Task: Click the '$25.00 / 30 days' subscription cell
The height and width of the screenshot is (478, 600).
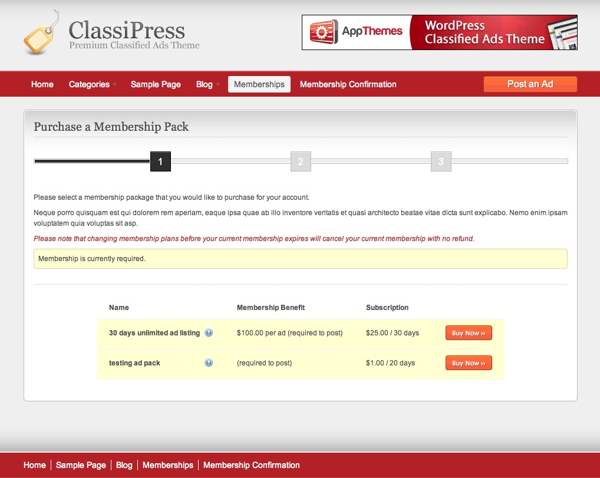Action: pyautogui.click(x=392, y=333)
